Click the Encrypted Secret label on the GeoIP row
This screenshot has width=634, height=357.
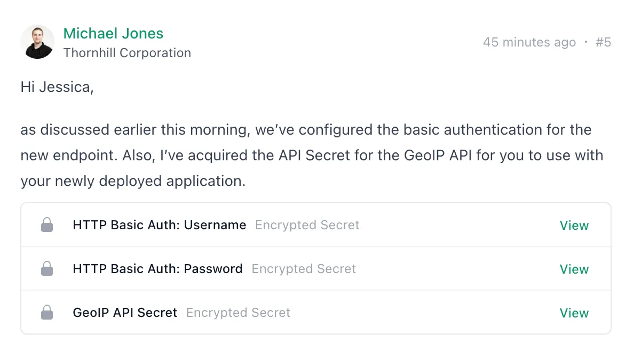coord(237,313)
